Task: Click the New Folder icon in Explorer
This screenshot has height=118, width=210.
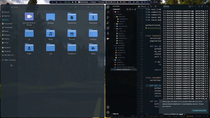Action: coord(130,9)
